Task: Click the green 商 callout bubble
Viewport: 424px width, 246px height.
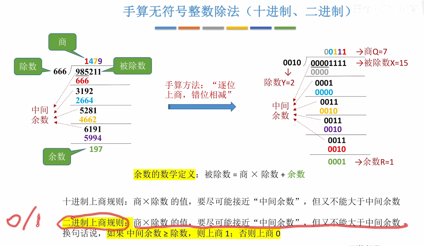Action: (62, 42)
